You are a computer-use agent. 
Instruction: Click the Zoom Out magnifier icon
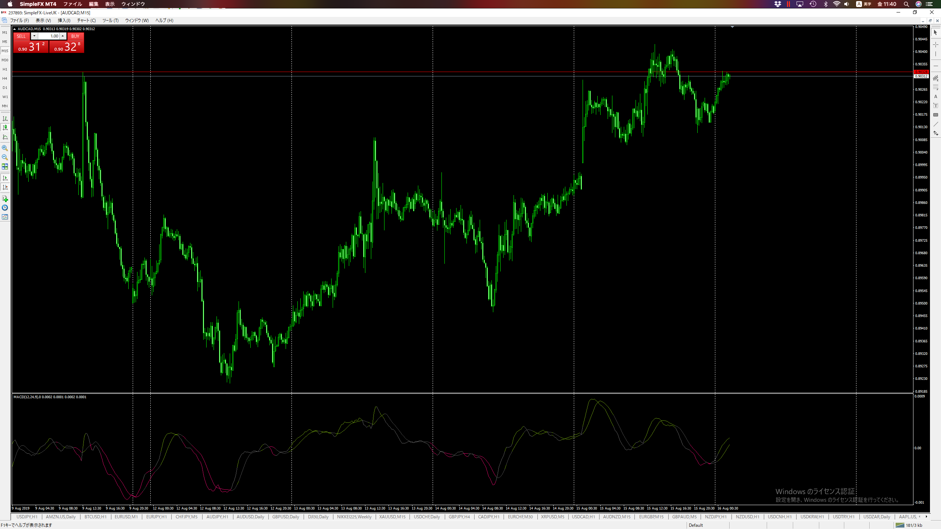[5, 157]
